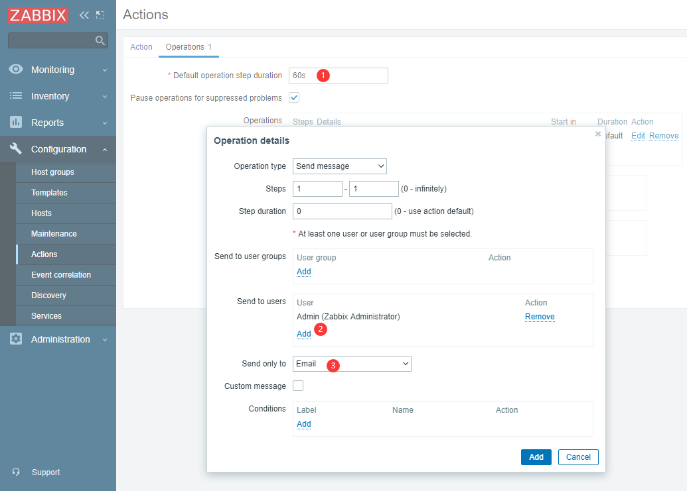This screenshot has height=491, width=687.
Task: Open Inventory via the list icon
Action: [16, 96]
